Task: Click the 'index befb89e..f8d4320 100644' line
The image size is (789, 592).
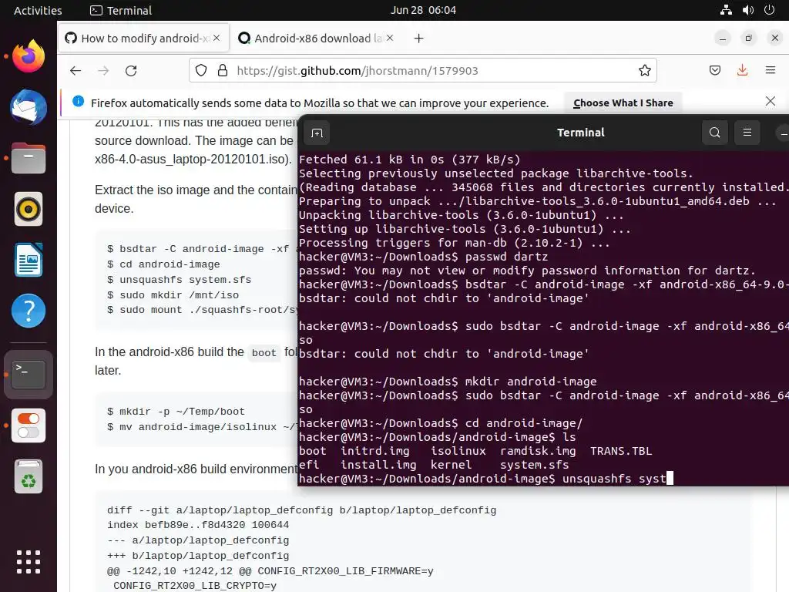Action: point(198,524)
